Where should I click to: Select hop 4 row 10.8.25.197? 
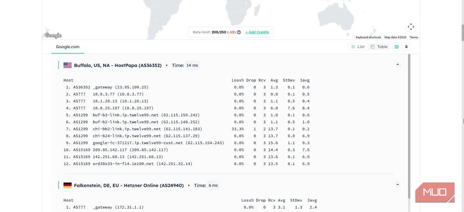[186, 108]
